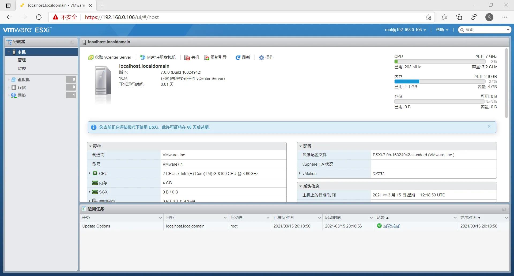Image resolution: width=514 pixels, height=276 pixels.
Task: Collapse the System Information (系统信息) section
Action: point(300,186)
